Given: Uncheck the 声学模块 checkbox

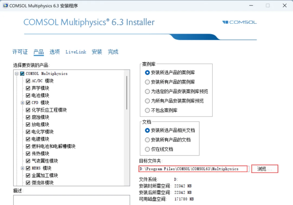Looking at the screenshot, I should coord(28,88).
